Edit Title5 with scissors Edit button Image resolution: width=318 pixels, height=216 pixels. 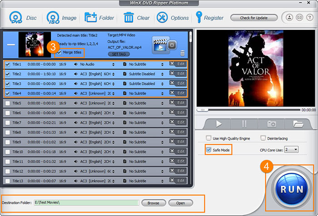[178, 103]
